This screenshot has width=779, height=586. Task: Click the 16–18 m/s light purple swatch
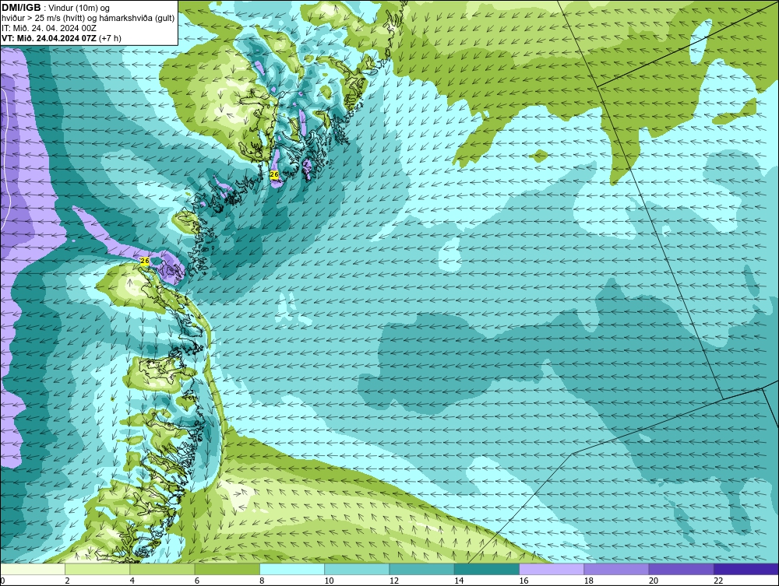tap(552, 569)
